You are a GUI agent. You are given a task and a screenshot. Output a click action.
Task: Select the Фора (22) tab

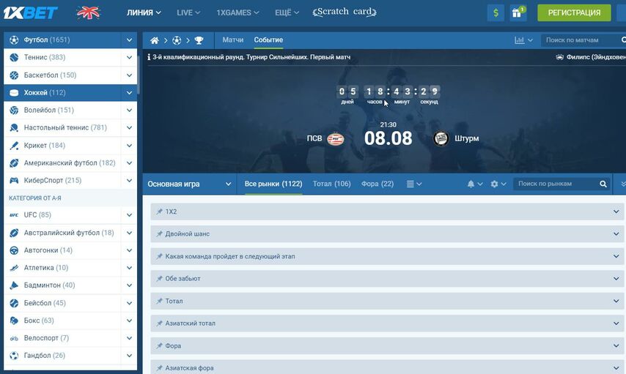[x=378, y=184]
